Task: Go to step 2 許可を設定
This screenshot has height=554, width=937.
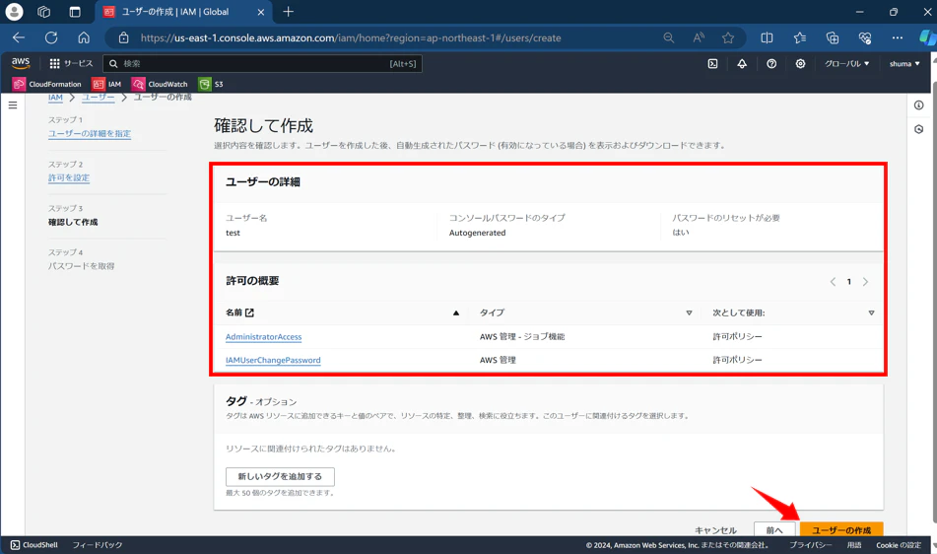Action: pos(69,177)
